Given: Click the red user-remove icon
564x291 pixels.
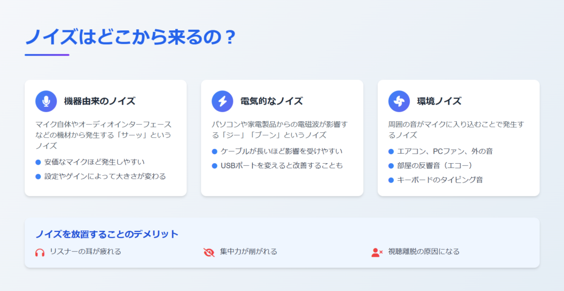Looking at the screenshot, I should (x=377, y=252).
